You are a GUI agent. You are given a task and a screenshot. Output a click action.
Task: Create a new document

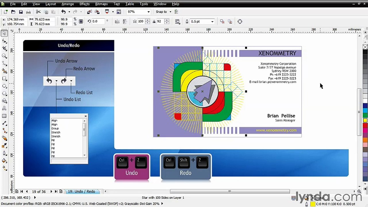(x=5, y=12)
